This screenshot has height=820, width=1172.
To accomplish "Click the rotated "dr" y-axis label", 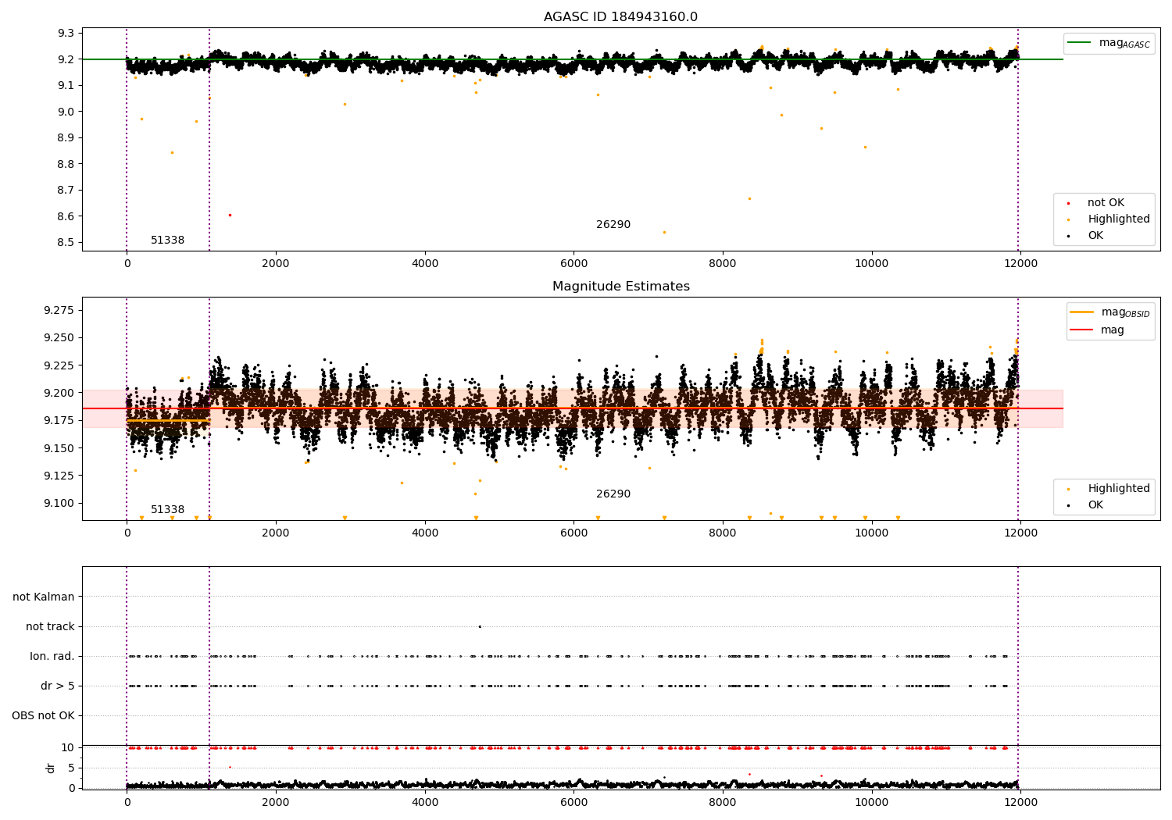I will click(x=51, y=768).
